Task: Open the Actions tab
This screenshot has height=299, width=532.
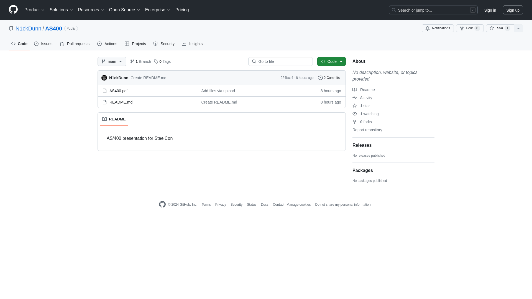Action: 107,44
